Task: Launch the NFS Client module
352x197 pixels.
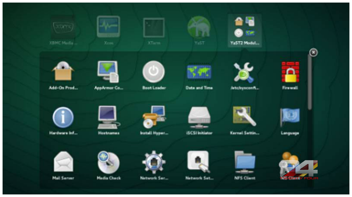Action: tap(245, 162)
